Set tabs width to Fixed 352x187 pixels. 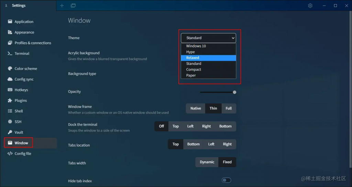(x=227, y=162)
